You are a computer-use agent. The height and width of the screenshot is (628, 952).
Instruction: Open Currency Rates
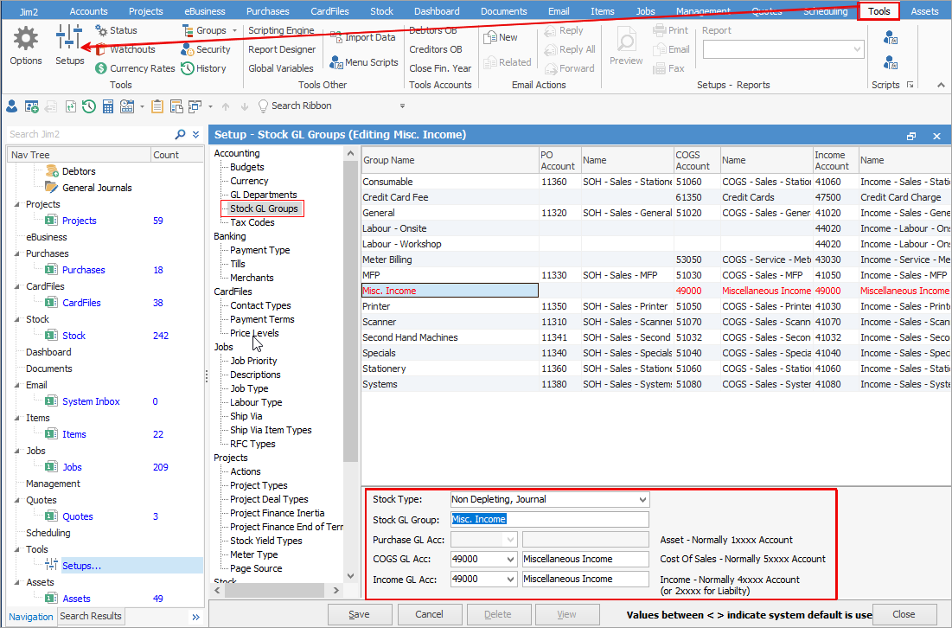point(136,68)
